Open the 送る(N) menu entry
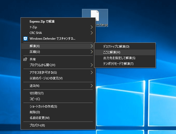This screenshot has width=176, height=134. tap(58, 86)
